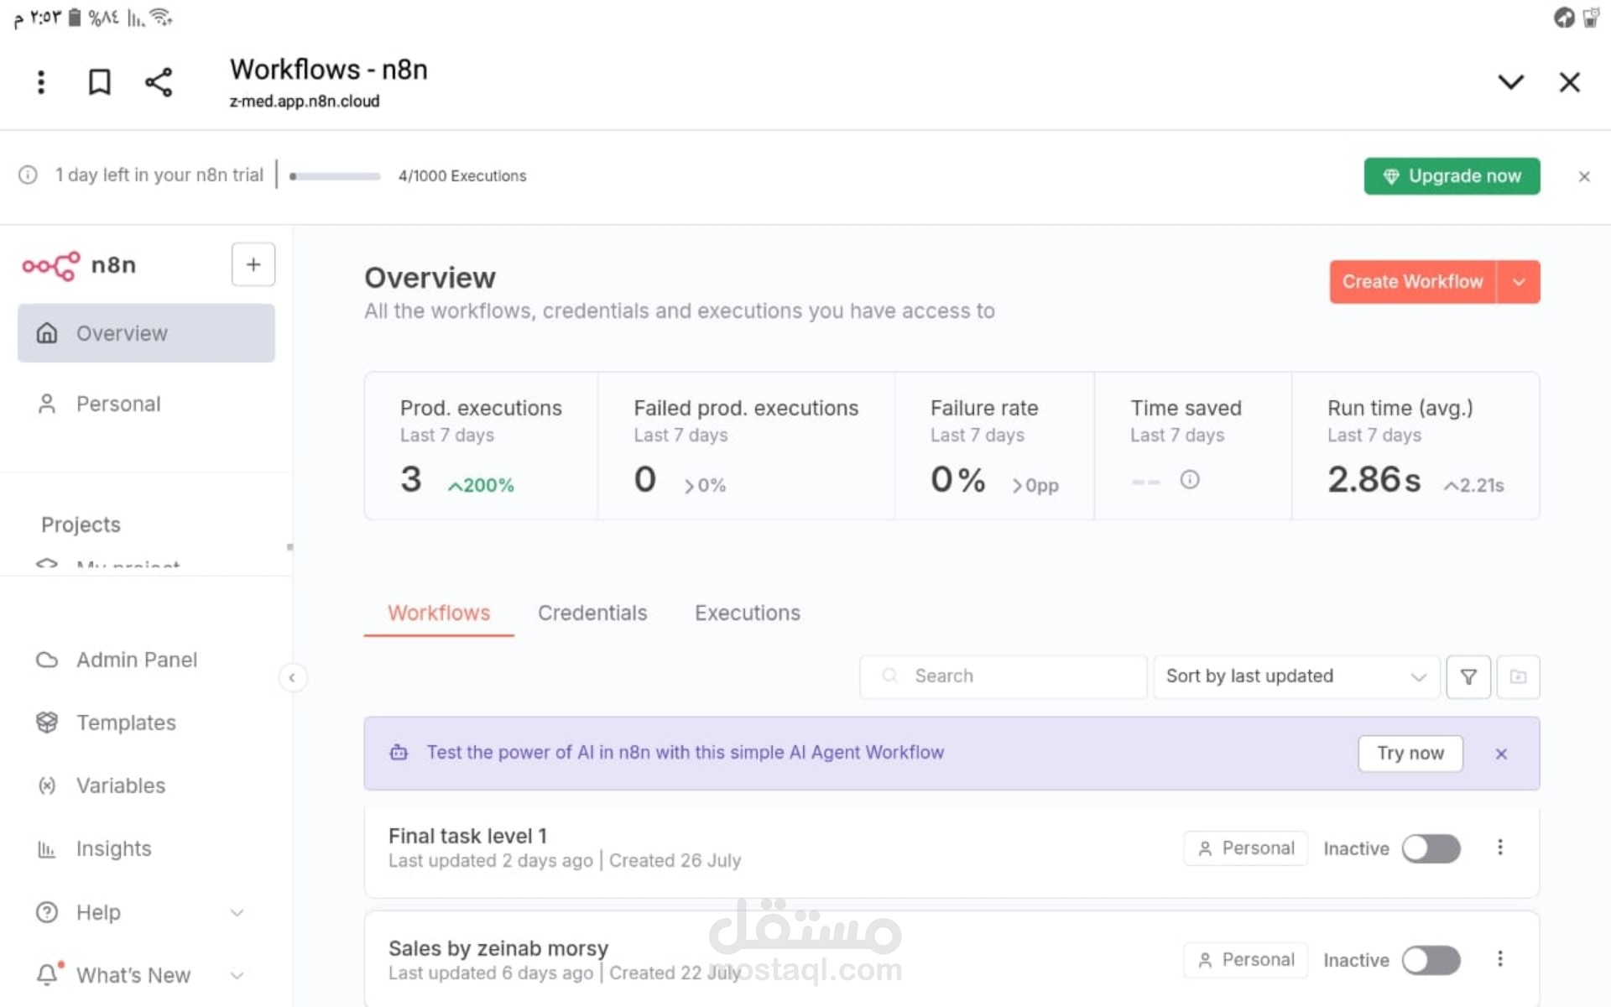Select the Prod. executions stat card

click(481, 446)
